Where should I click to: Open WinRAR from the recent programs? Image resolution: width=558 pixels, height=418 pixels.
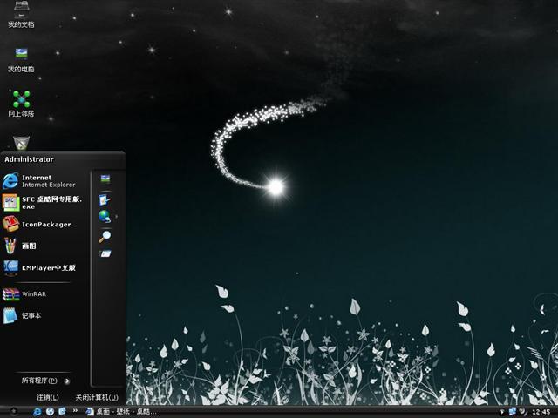[x=44, y=294]
